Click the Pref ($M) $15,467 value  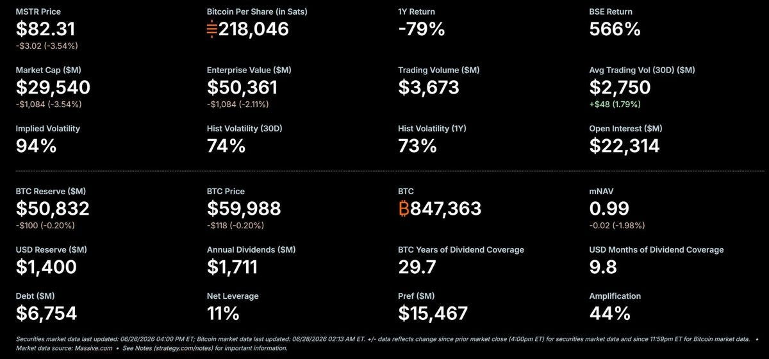tap(433, 313)
